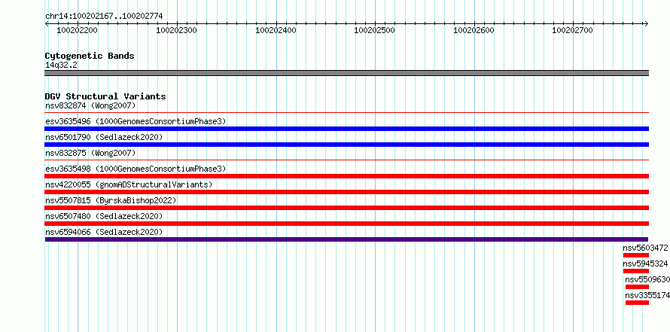Image resolution: width=670 pixels, height=332 pixels.
Task: Click the chr14:100202167..100202774 region label
Action: [104, 17]
